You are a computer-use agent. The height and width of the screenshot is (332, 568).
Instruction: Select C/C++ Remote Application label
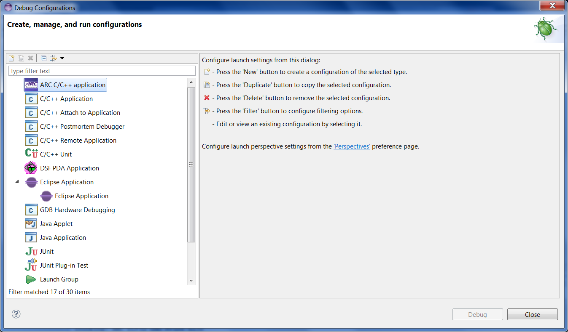click(78, 140)
